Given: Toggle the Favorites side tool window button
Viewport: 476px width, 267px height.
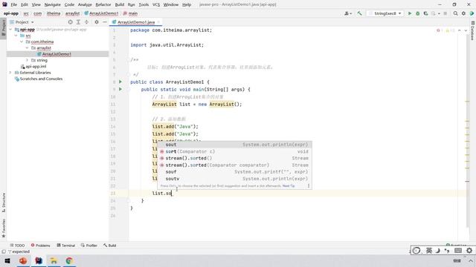Looking at the screenshot, I should pos(3,228).
